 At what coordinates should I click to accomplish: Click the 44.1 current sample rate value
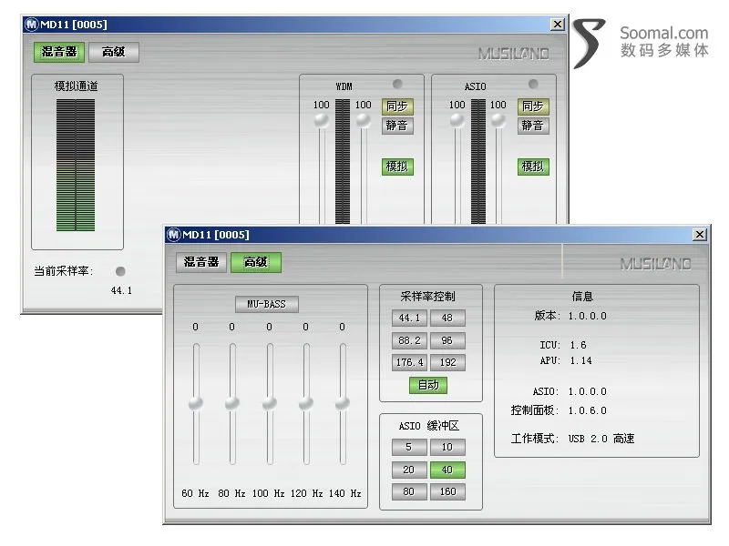point(121,290)
